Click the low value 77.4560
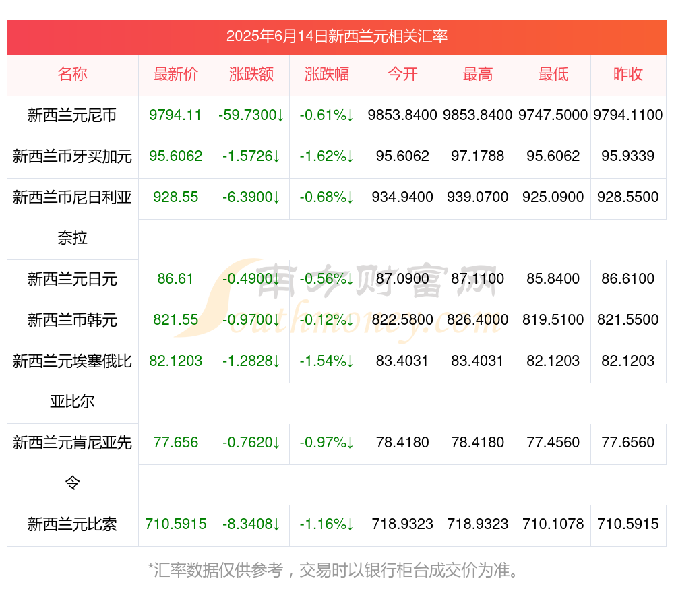Viewport: 674px width, 591px height. [x=553, y=442]
